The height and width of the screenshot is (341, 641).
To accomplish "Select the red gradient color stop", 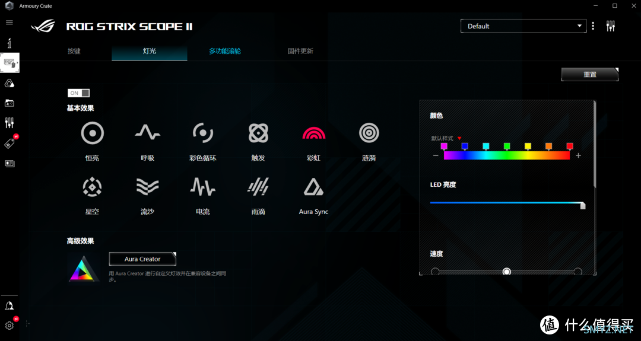I will 570,146.
